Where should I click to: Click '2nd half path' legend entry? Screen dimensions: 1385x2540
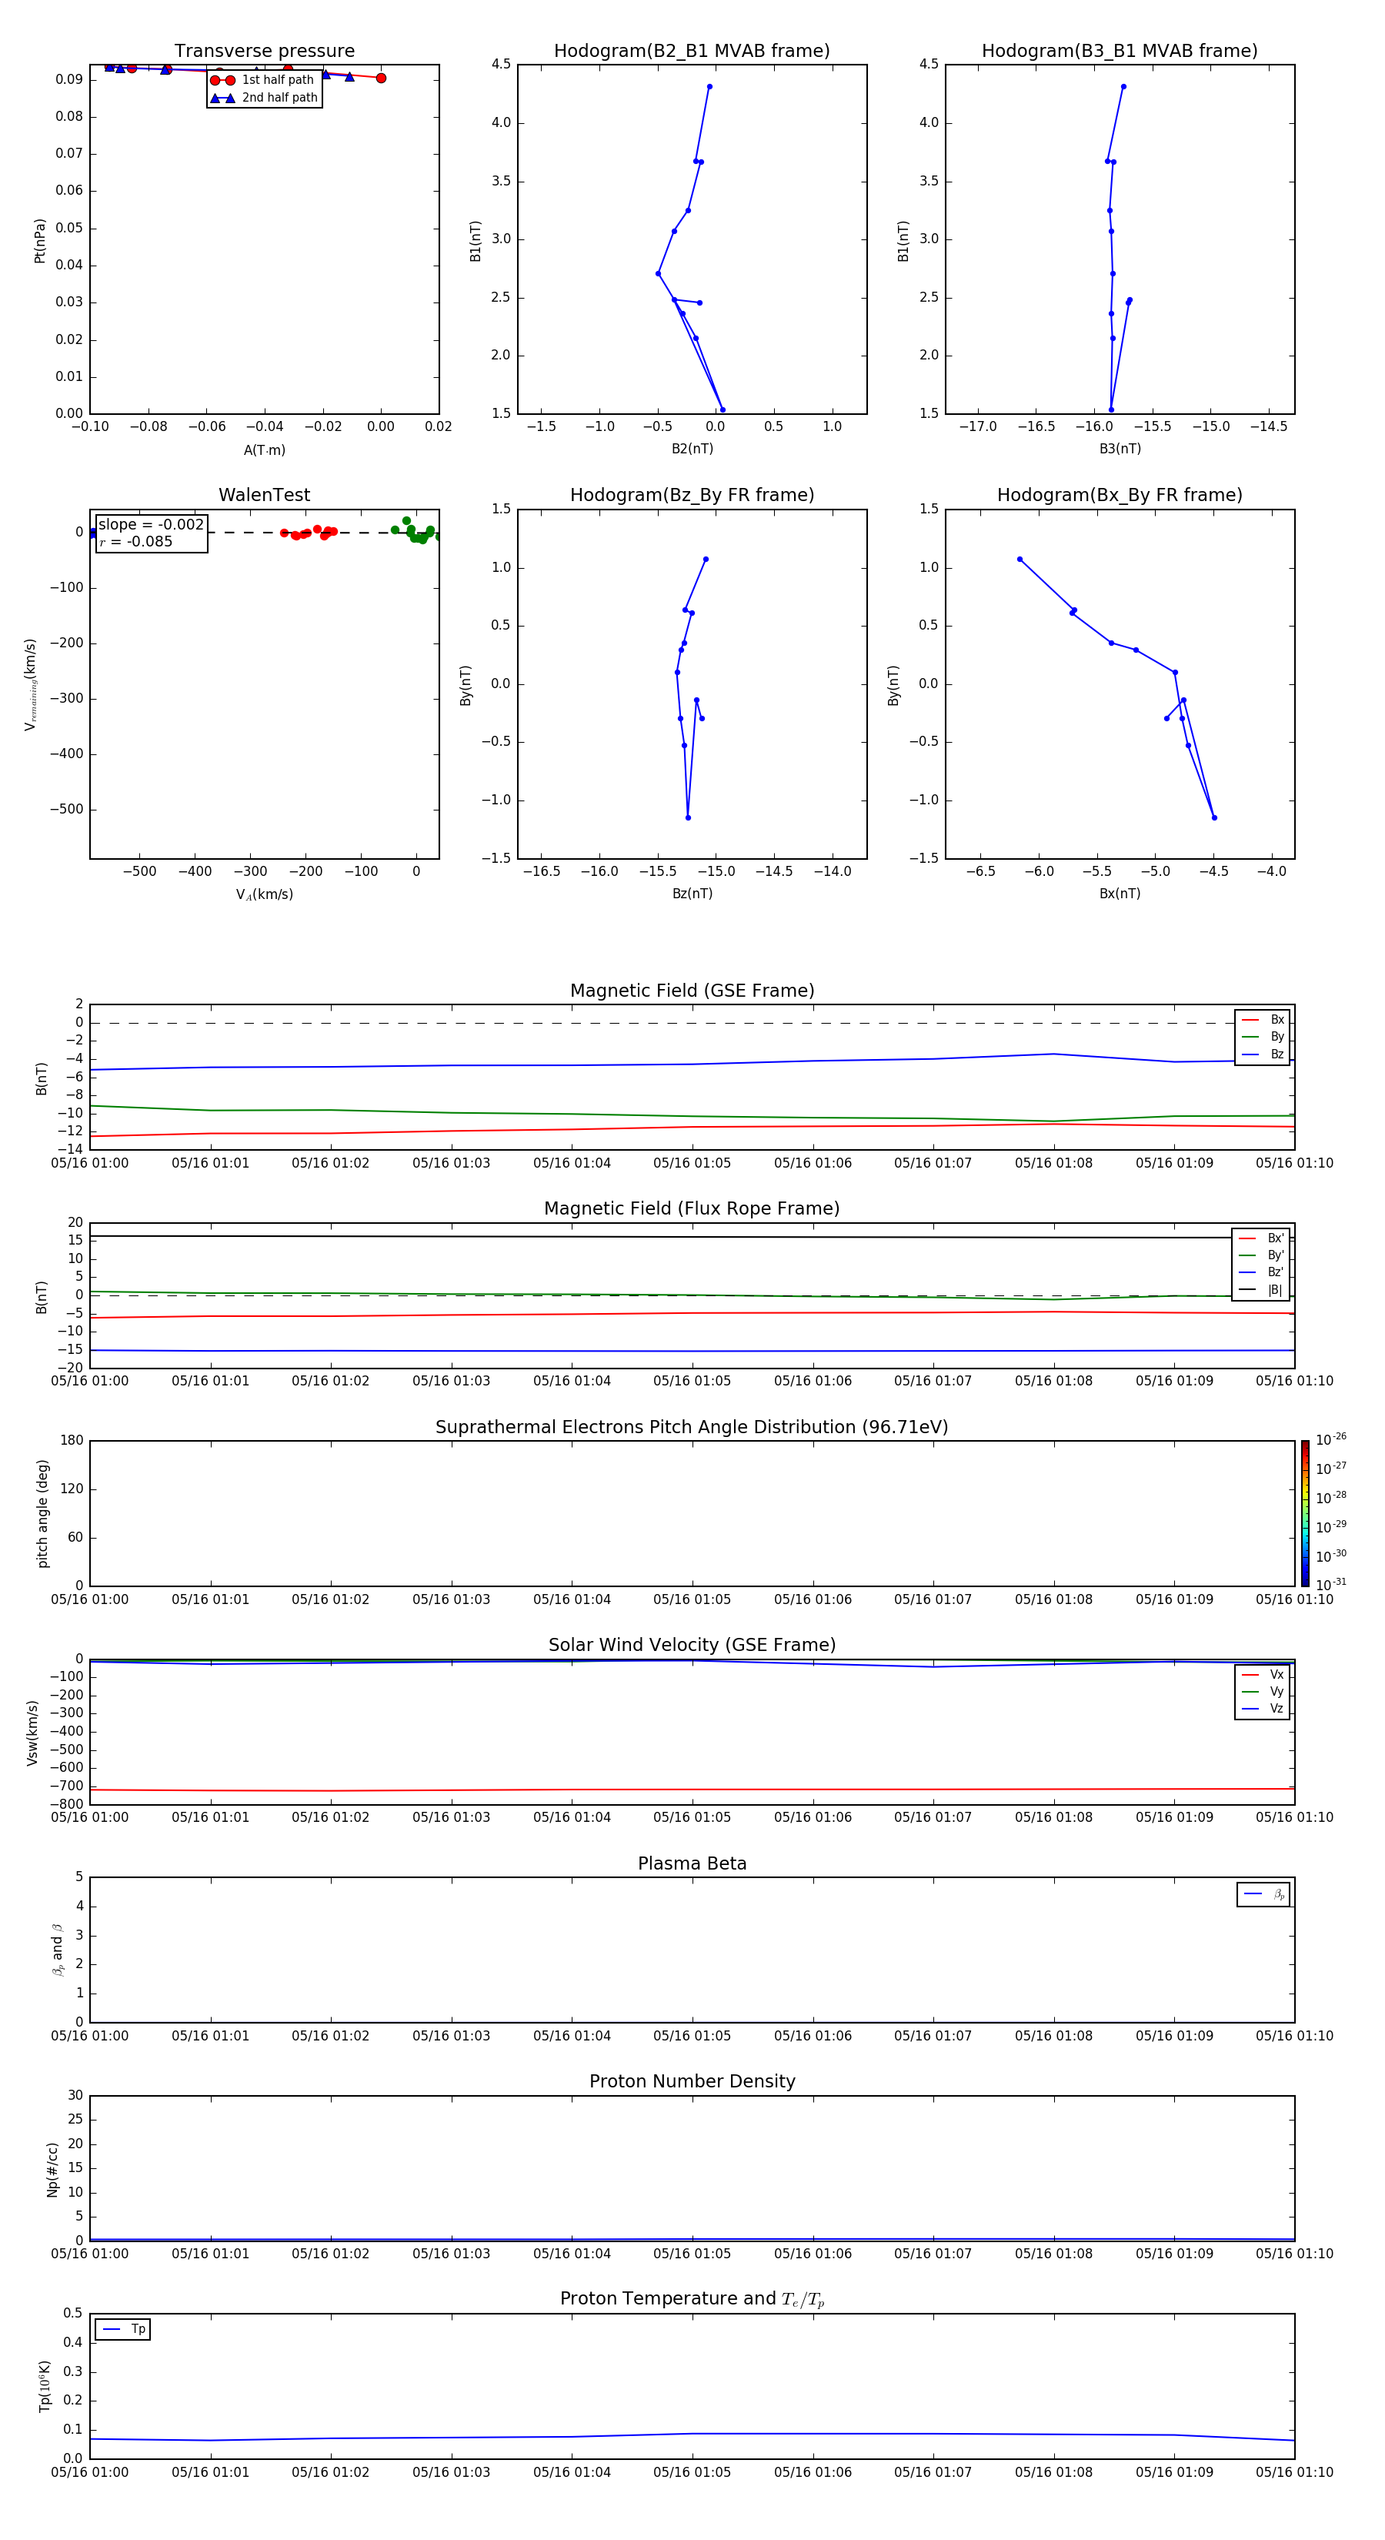pyautogui.click(x=263, y=98)
